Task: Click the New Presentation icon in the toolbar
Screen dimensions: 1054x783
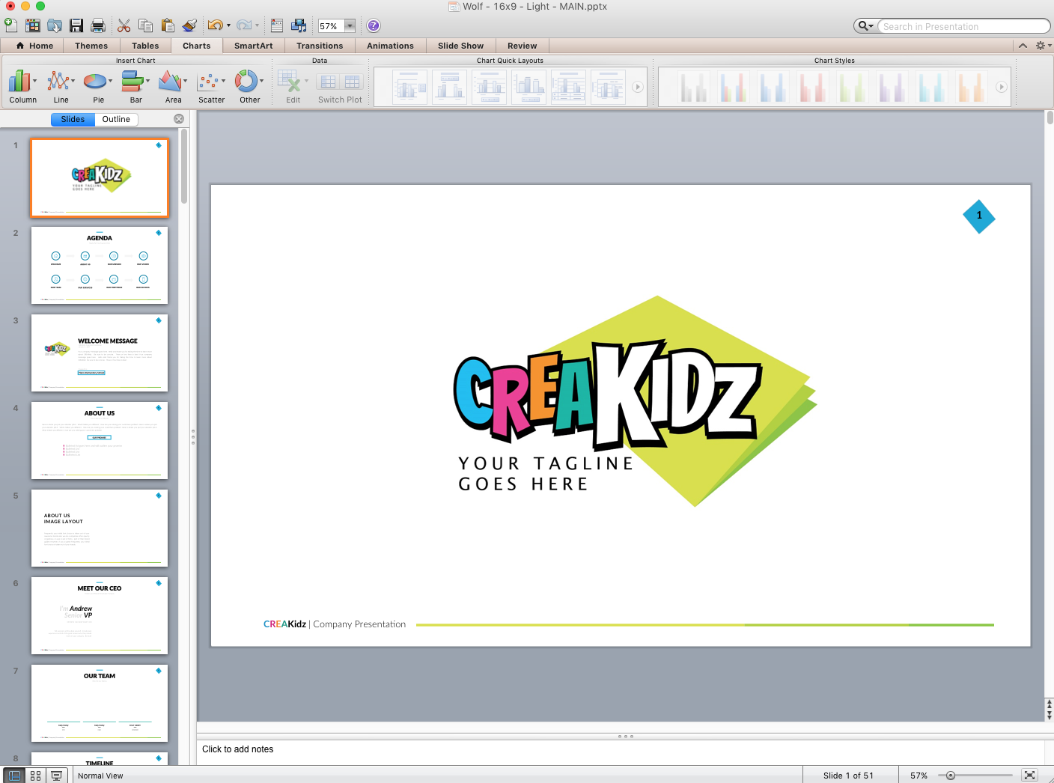Action: click(10, 25)
